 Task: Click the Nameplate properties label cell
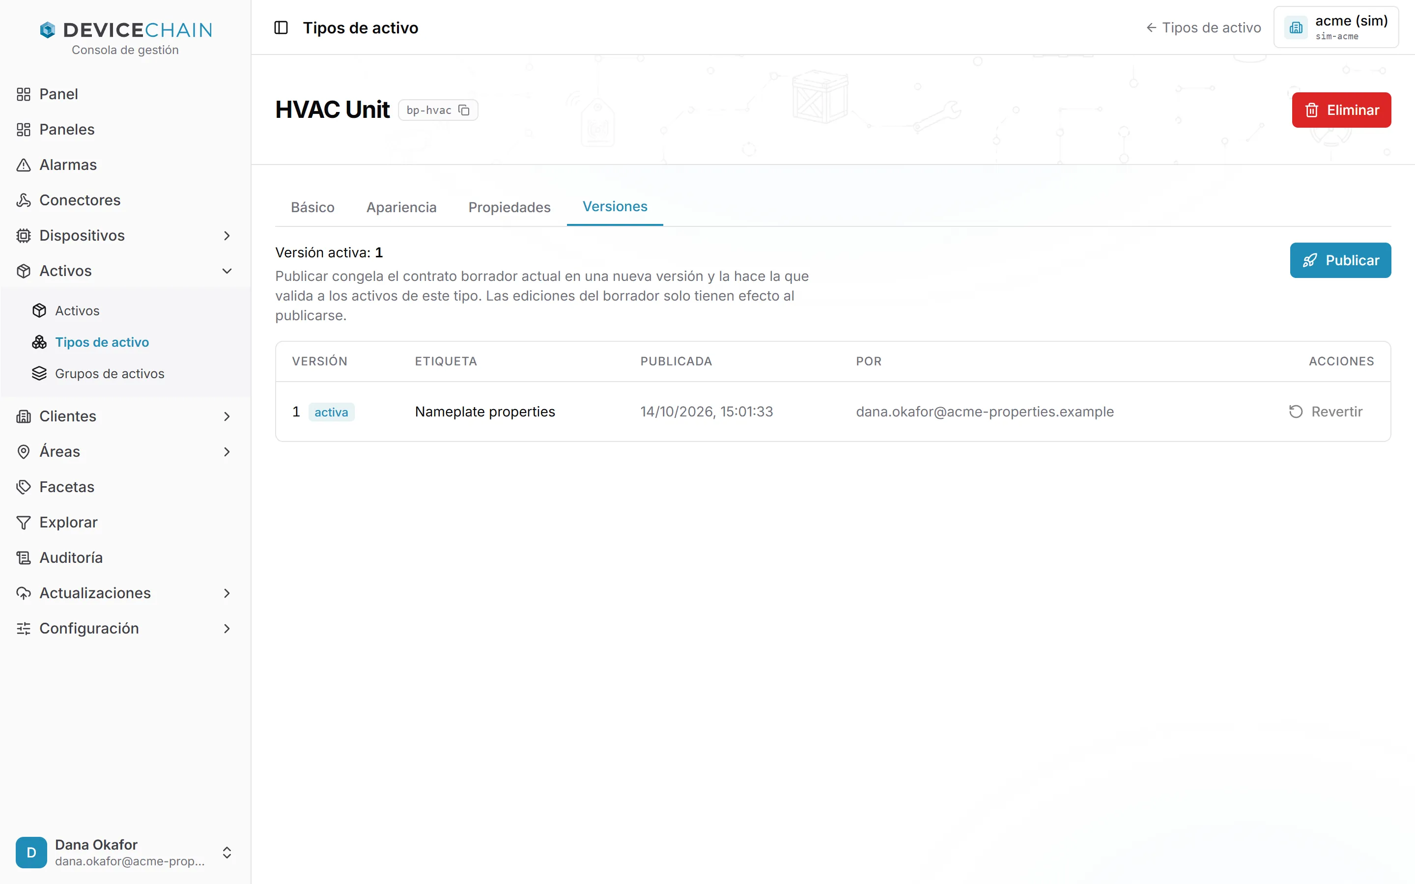pos(485,412)
